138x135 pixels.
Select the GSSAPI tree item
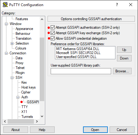33,102
